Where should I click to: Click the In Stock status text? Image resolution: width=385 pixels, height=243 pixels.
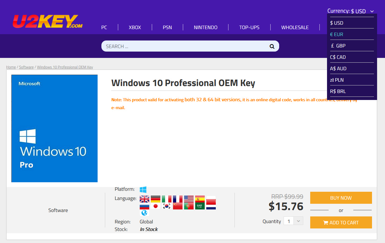(149, 229)
